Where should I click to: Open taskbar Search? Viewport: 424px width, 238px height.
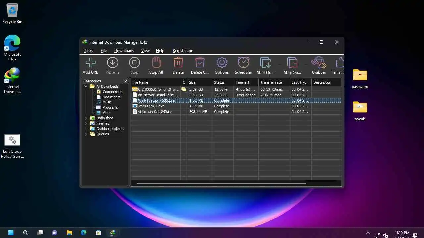[26, 233]
